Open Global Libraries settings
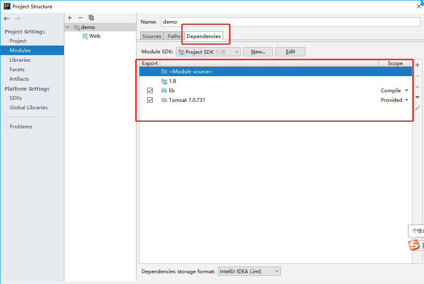Screen dimensions: 424x284 [28, 108]
